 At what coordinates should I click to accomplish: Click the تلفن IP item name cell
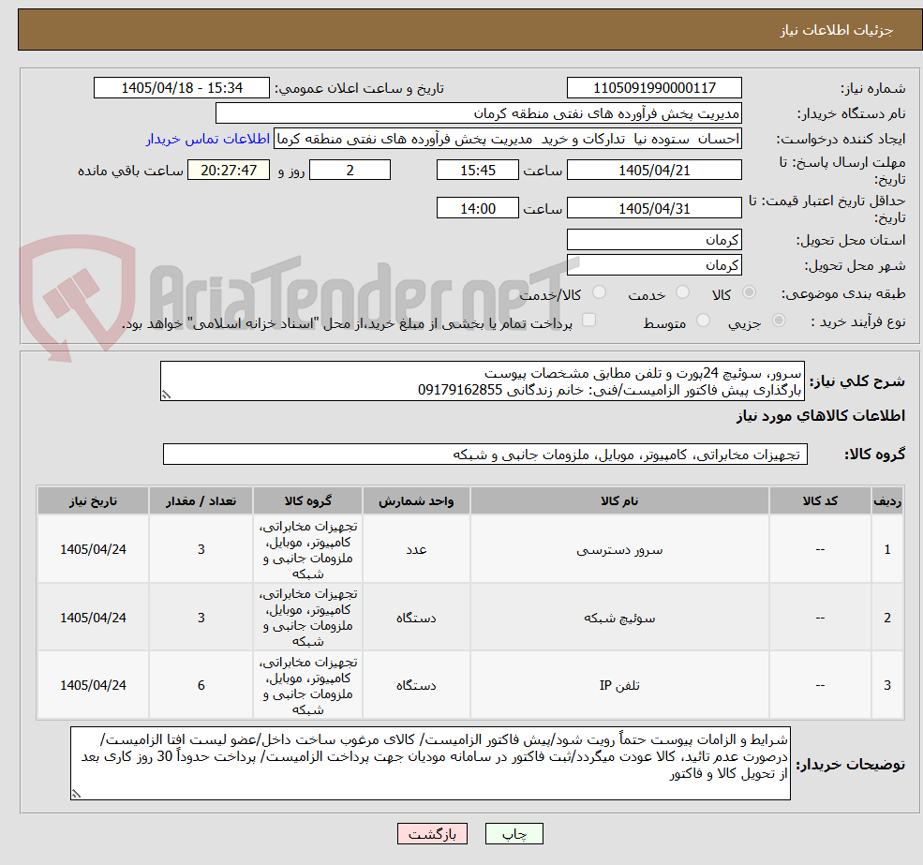tap(619, 685)
